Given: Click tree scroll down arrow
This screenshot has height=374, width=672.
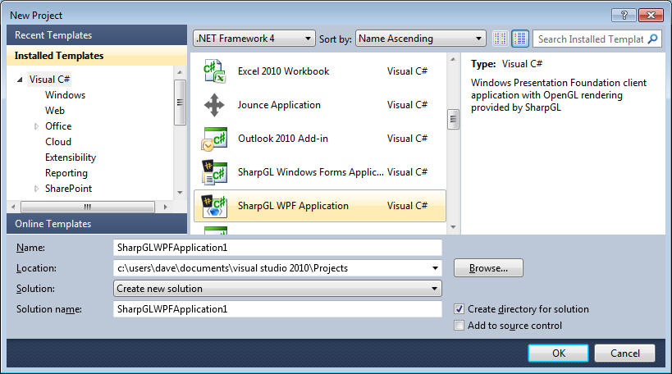Looking at the screenshot, I should (x=180, y=193).
